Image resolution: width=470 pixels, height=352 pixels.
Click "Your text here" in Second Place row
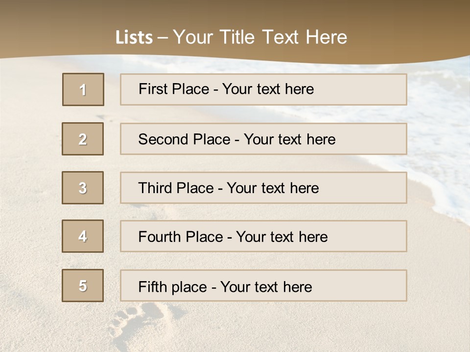coord(289,139)
